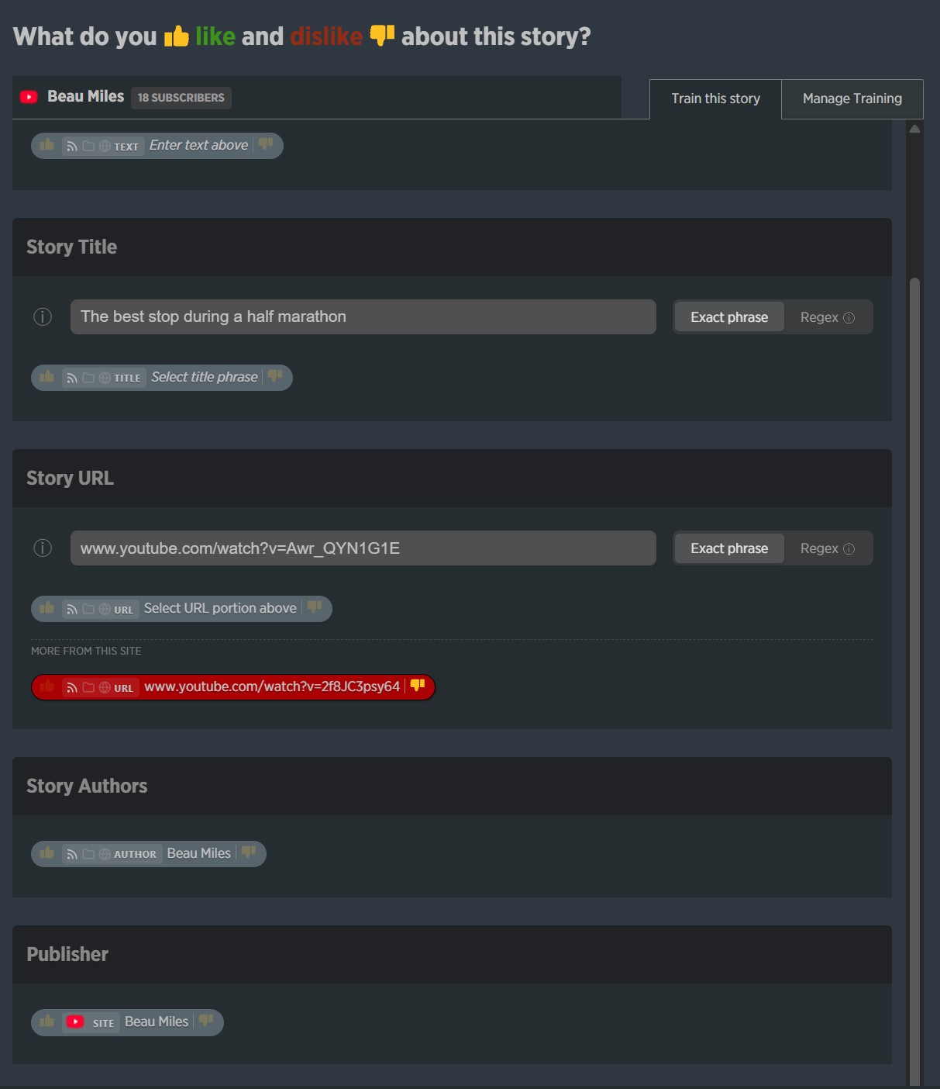Viewport: 940px width, 1089px height.
Task: Click thumbs-up on the red disliked URL classifier
Action: (47, 686)
